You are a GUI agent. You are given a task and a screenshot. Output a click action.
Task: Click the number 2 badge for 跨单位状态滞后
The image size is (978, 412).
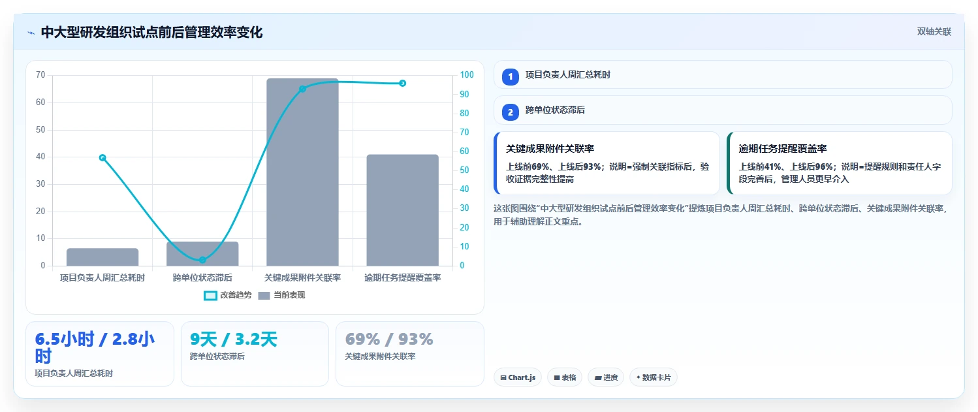pos(511,112)
